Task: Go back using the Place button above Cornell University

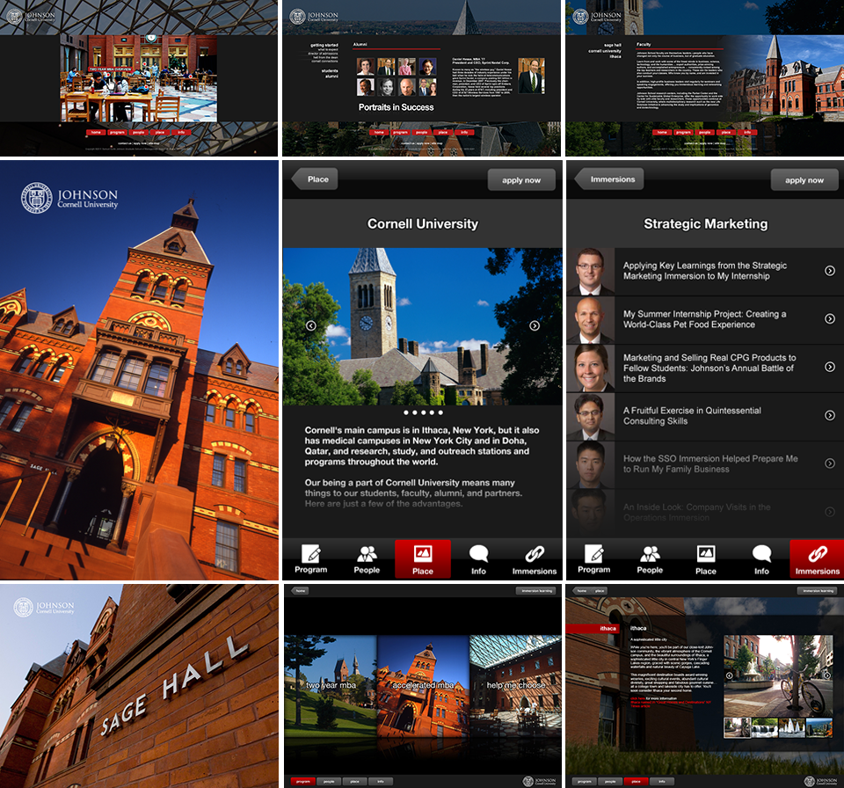Action: [315, 179]
